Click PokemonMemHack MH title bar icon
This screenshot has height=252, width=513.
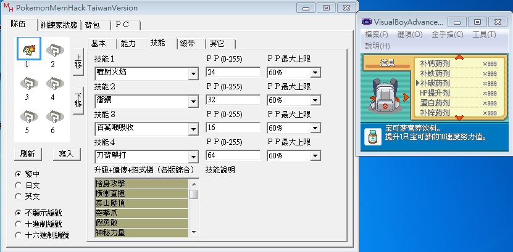9,7
